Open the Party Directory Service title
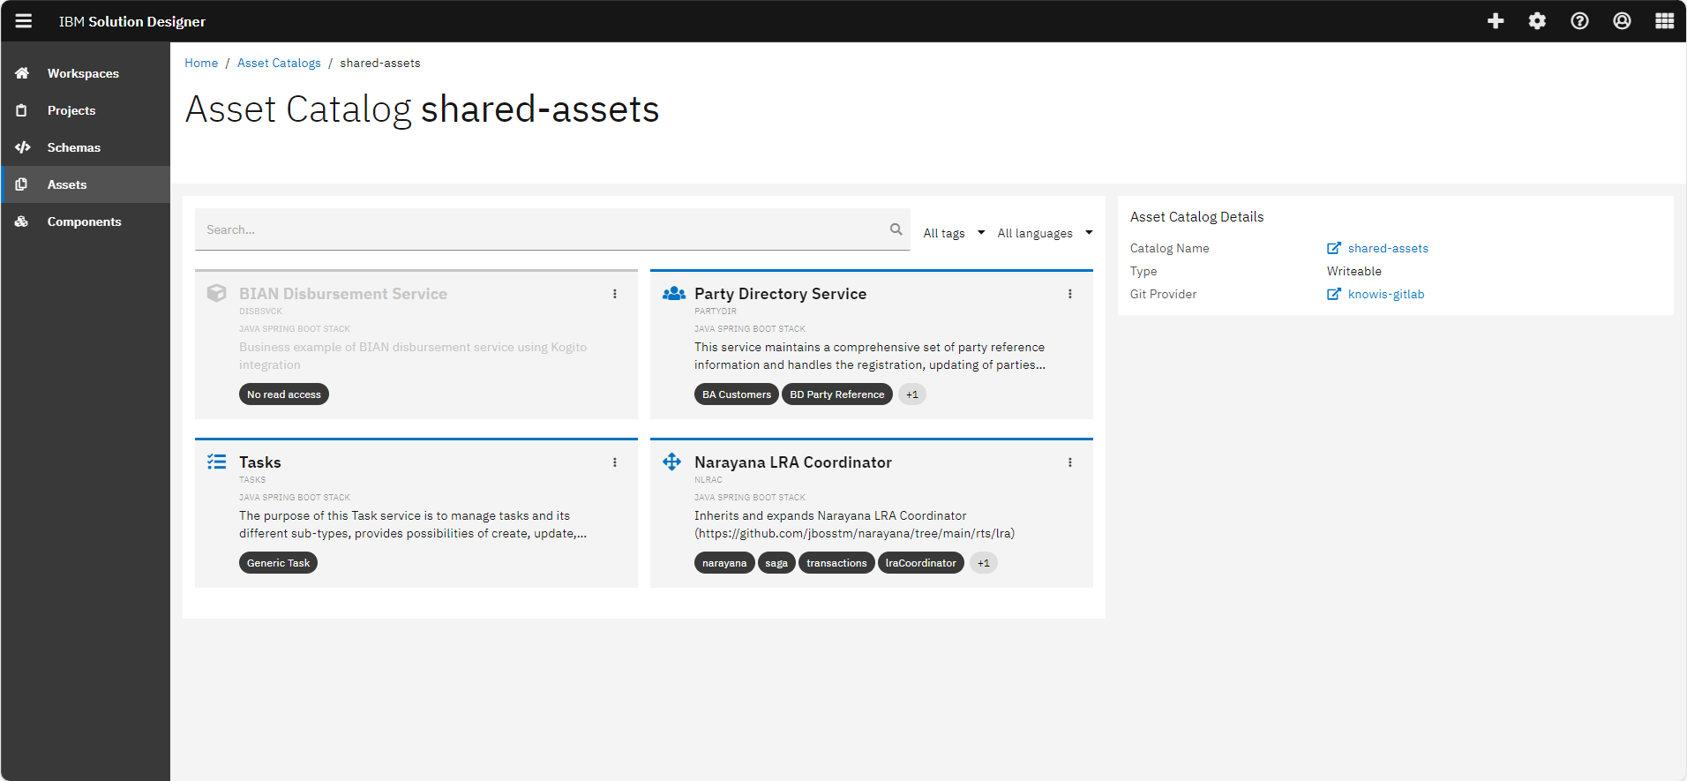 [x=780, y=294]
